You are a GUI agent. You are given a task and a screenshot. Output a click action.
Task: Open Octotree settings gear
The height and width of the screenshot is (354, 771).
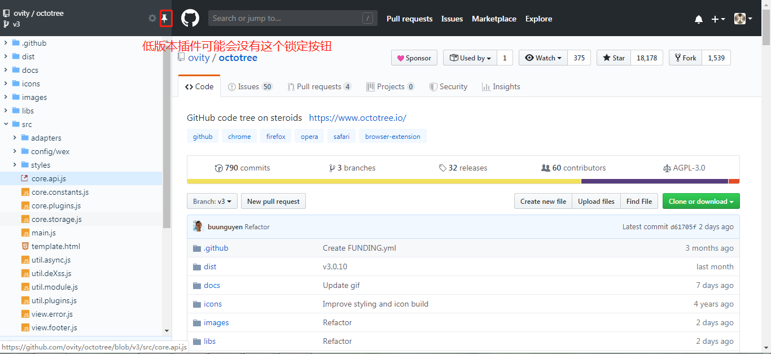click(152, 18)
